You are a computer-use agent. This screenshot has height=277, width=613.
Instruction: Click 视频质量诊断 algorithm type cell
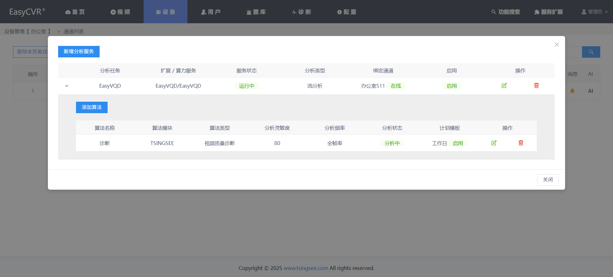220,143
